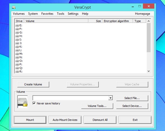Click the Encryption algorithm column header
Viewport: 165px width, 131px height.
click(118, 21)
